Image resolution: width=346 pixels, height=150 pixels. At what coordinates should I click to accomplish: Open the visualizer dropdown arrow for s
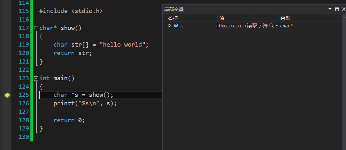click(277, 26)
